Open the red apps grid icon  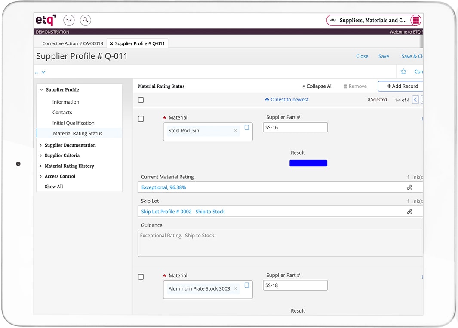[x=415, y=20]
